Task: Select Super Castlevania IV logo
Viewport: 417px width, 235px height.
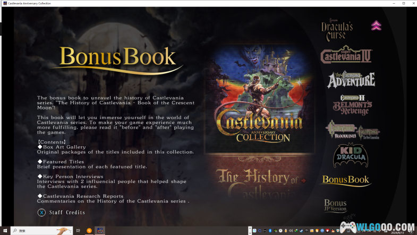Action: pyautogui.click(x=346, y=55)
